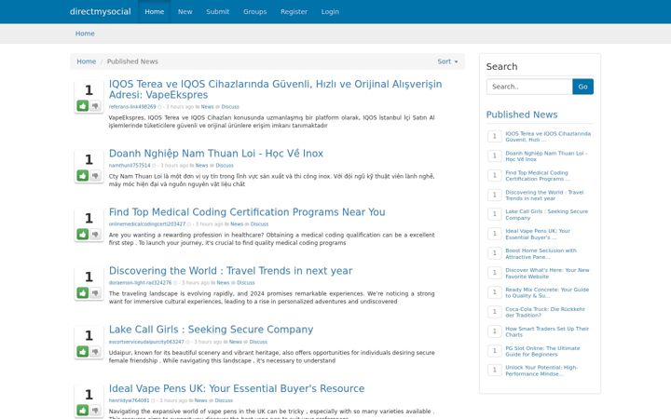Open sidebar link IQOS Terea ve IQOS Cihazlarında
The height and width of the screenshot is (419, 671).
click(x=548, y=136)
